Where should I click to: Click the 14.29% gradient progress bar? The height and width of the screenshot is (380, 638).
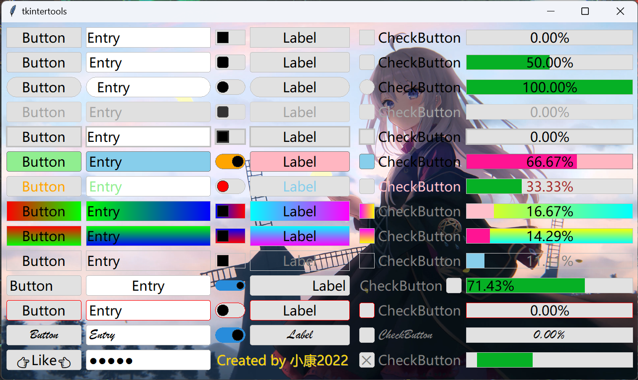[550, 236]
